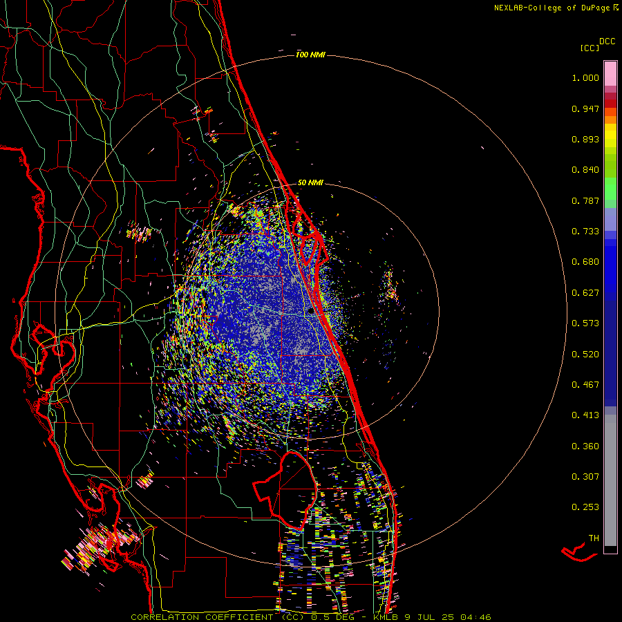622x622 pixels.
Task: Click the DCC label above the legend
Action: (x=607, y=41)
